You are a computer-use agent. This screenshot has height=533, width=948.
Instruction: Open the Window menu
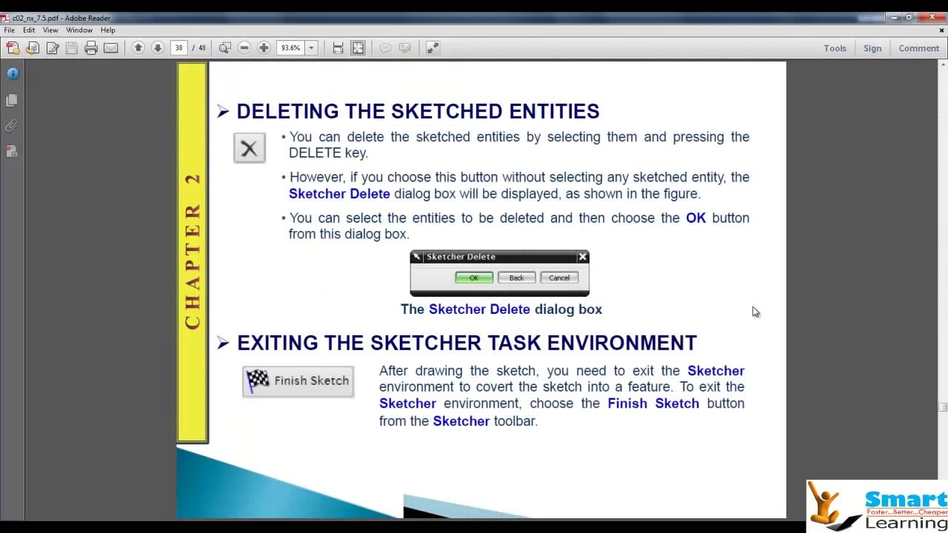pyautogui.click(x=79, y=30)
